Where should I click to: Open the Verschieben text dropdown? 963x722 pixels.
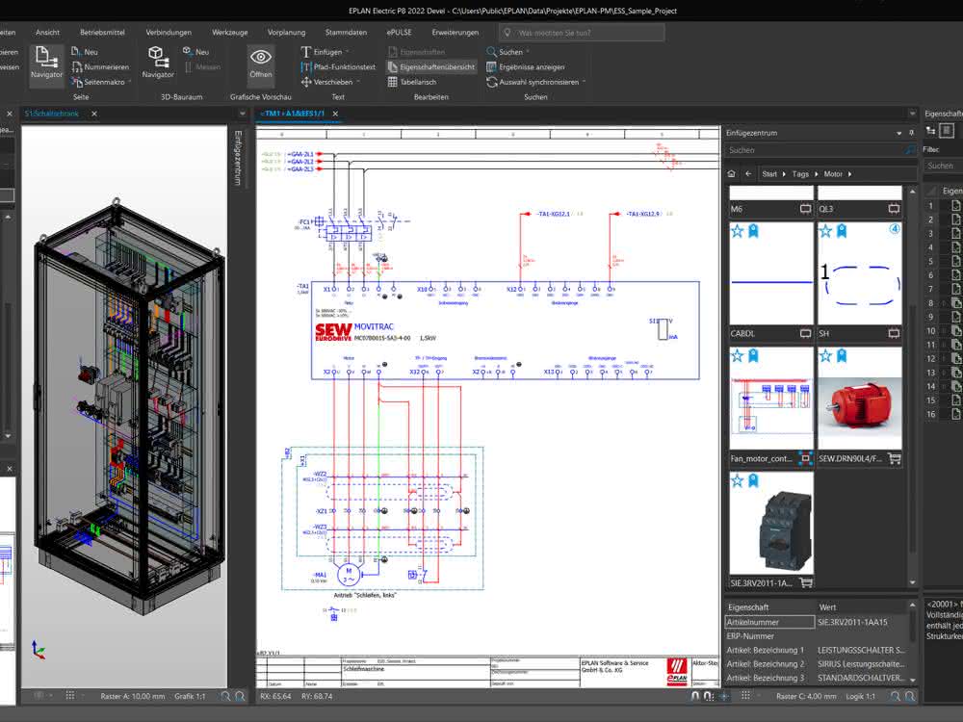[329, 82]
